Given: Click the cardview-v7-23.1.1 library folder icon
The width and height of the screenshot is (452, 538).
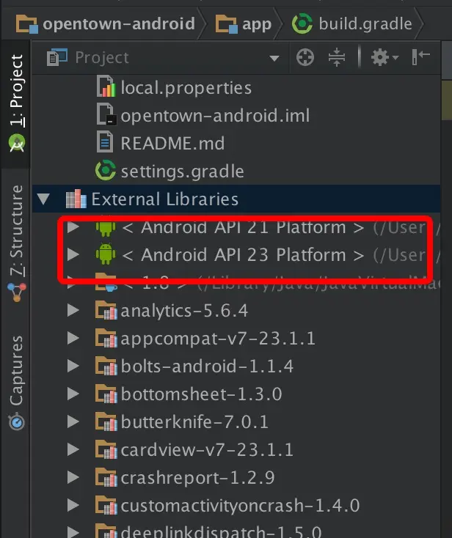Looking at the screenshot, I should pos(106,449).
